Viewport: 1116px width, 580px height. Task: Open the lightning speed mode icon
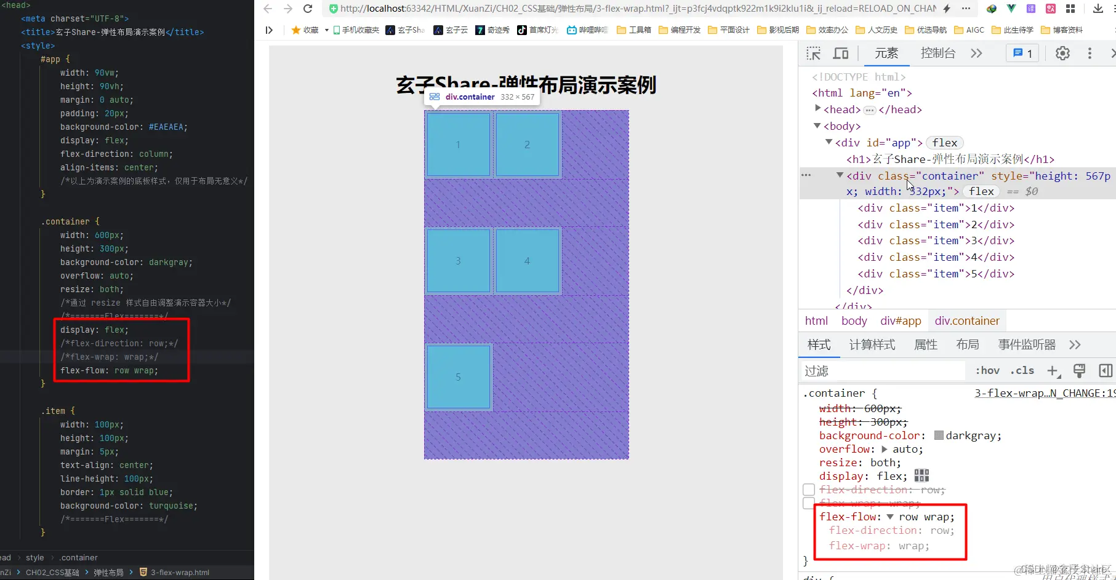(x=947, y=9)
